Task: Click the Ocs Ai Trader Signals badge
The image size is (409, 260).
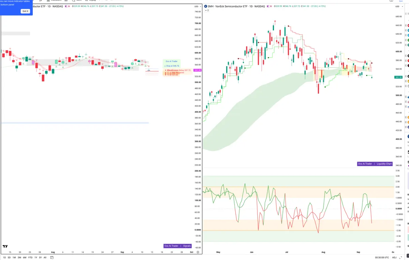Action: (x=177, y=246)
